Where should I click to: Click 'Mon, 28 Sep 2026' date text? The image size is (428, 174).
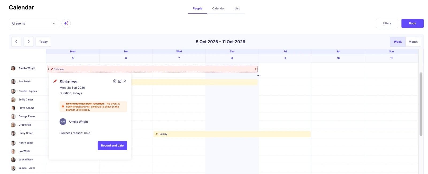(x=72, y=88)
